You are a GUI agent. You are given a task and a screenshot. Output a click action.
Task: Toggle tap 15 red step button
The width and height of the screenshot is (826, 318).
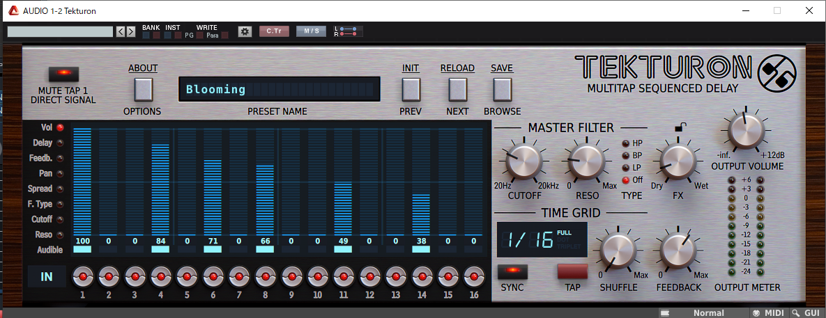click(x=448, y=276)
